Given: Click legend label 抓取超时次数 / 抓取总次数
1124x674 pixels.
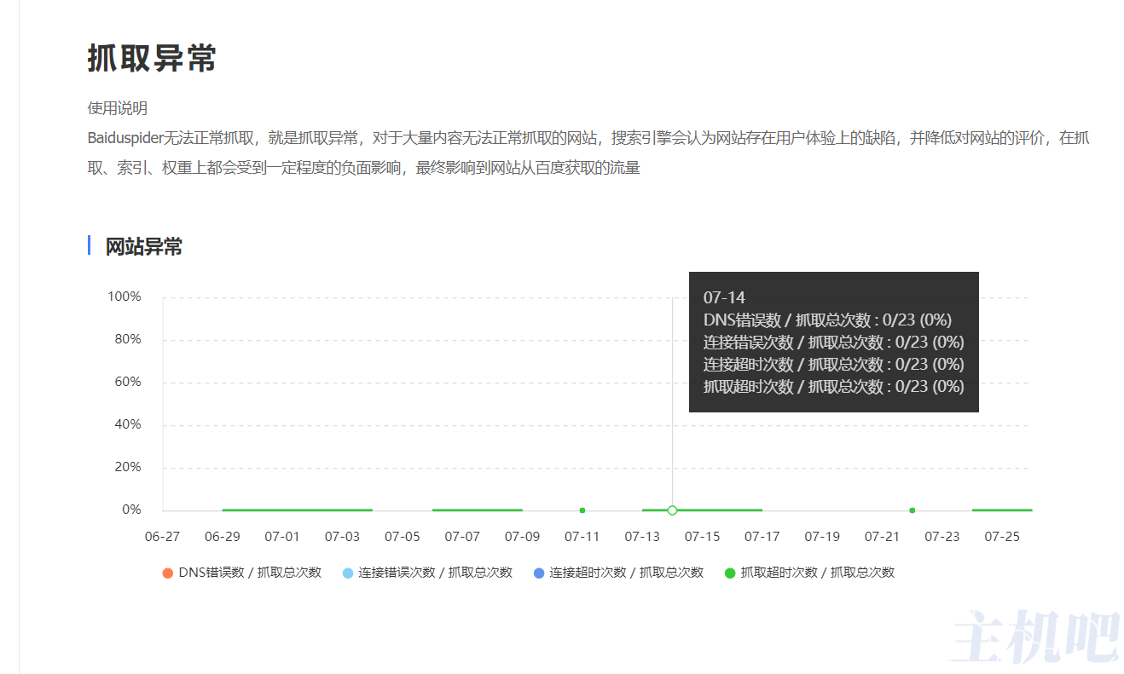Looking at the screenshot, I should 818,573.
